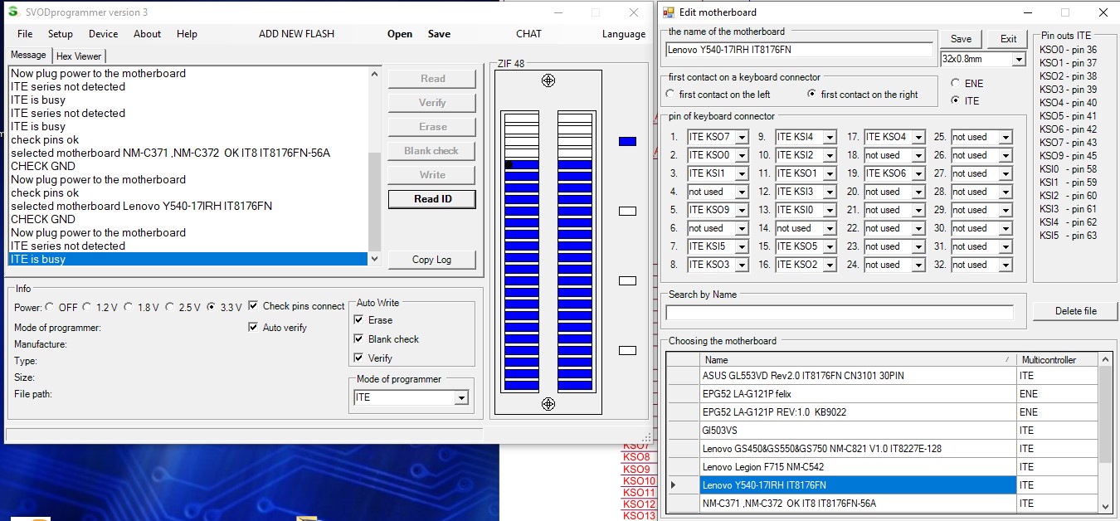Select the highlighted 'ITE is busy' log line
The width and height of the screenshot is (1120, 521).
coord(187,260)
